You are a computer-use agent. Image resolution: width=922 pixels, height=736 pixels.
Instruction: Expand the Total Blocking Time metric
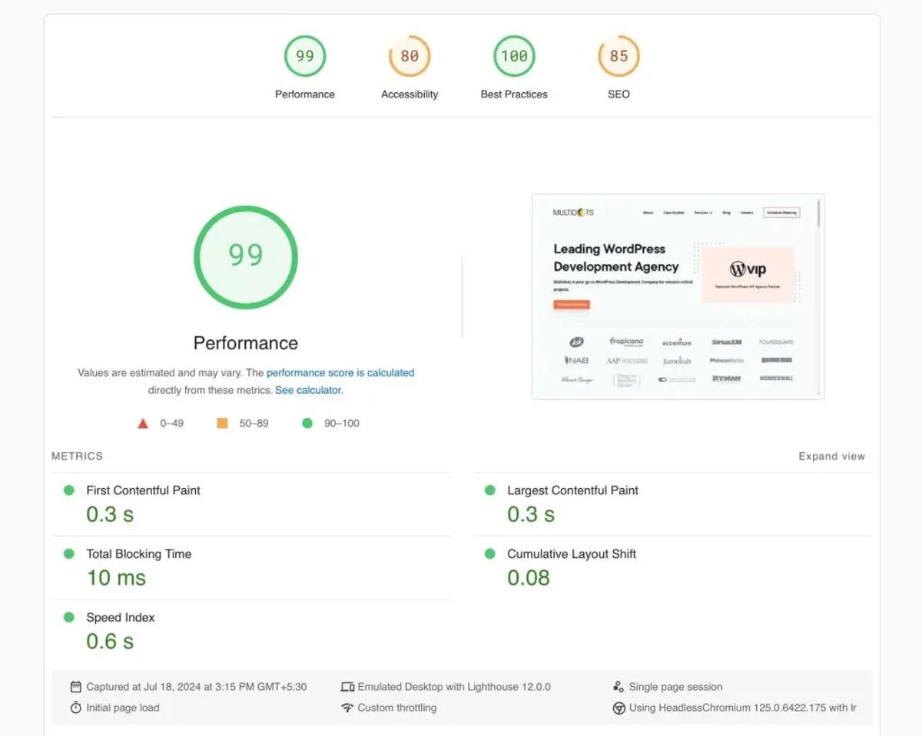pyautogui.click(x=251, y=568)
